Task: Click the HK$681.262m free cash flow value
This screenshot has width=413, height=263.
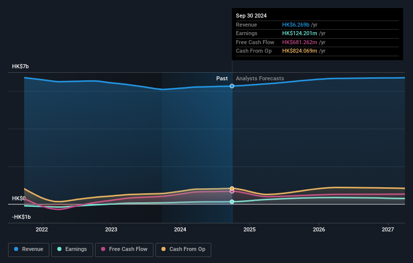Action: 300,42
